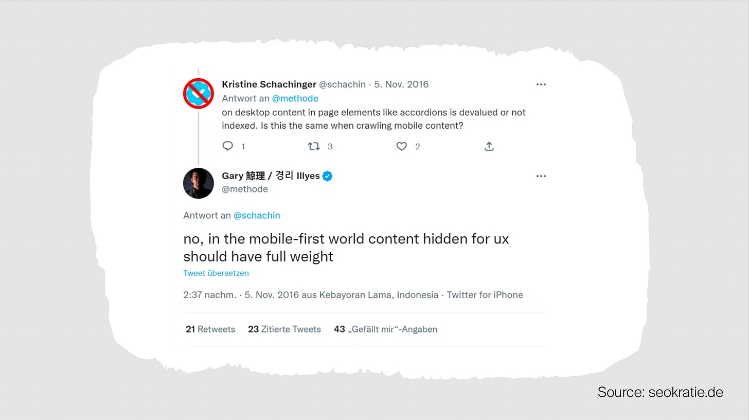Click the reply bubble icon under Kristine's tweet
The height and width of the screenshot is (420, 749).
click(227, 146)
